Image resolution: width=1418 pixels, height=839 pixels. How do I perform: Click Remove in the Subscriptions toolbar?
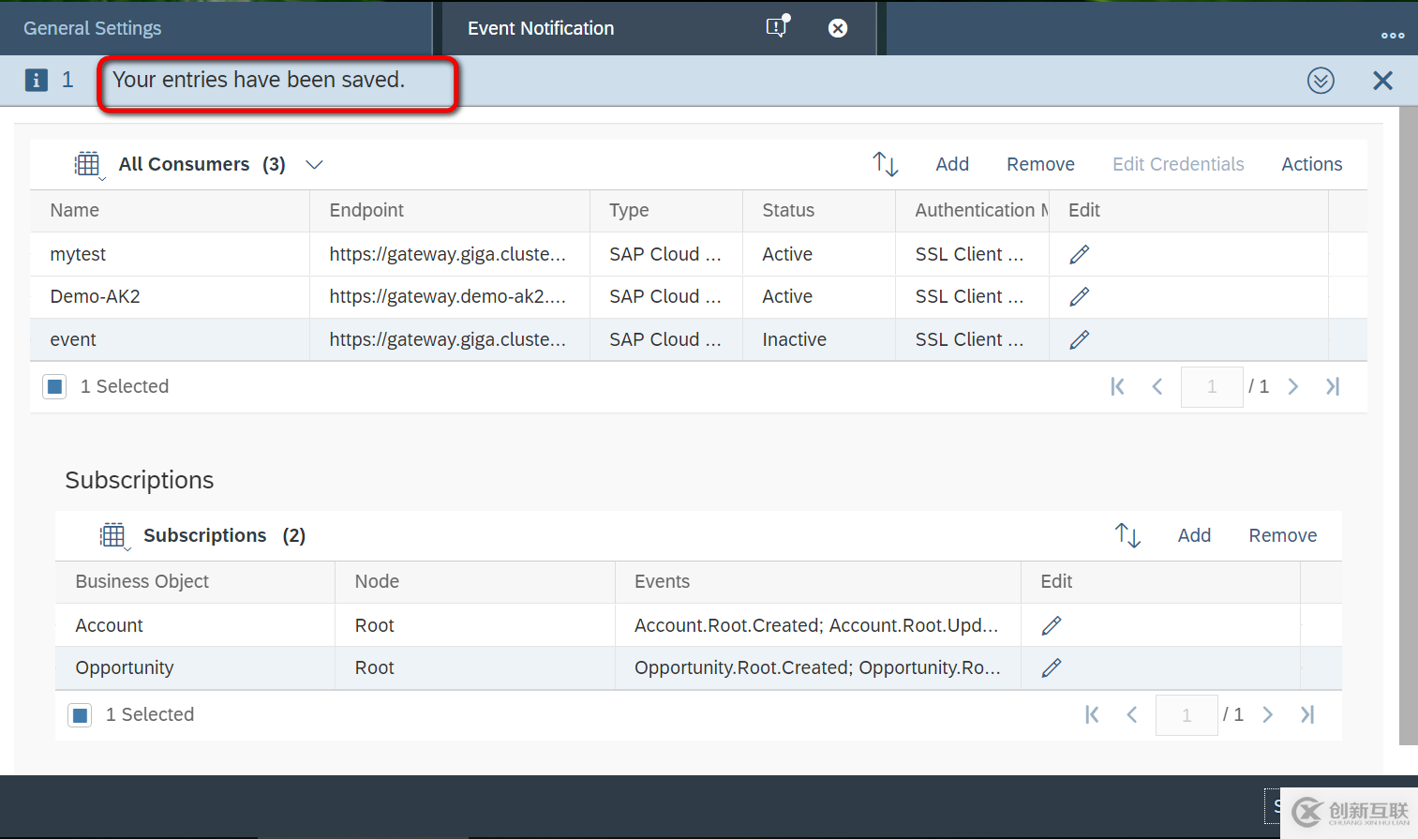(x=1282, y=534)
